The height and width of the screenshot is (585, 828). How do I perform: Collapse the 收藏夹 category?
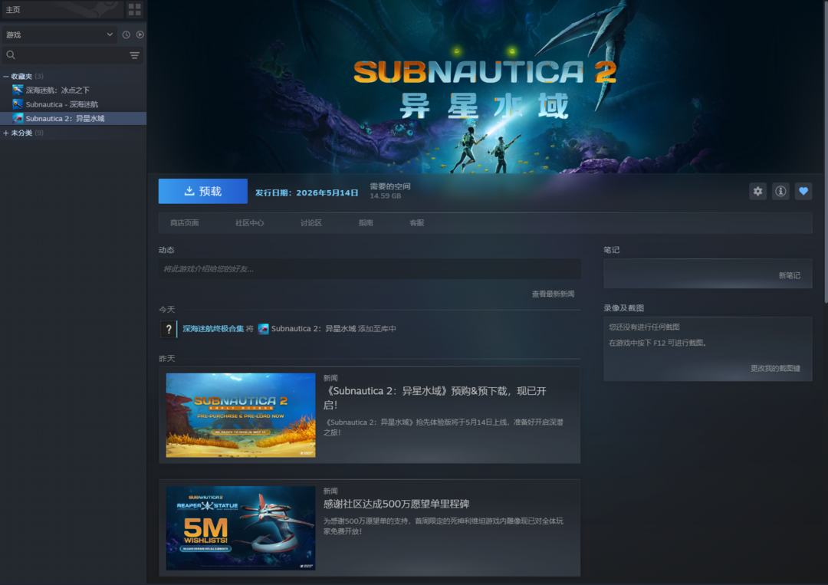point(6,77)
